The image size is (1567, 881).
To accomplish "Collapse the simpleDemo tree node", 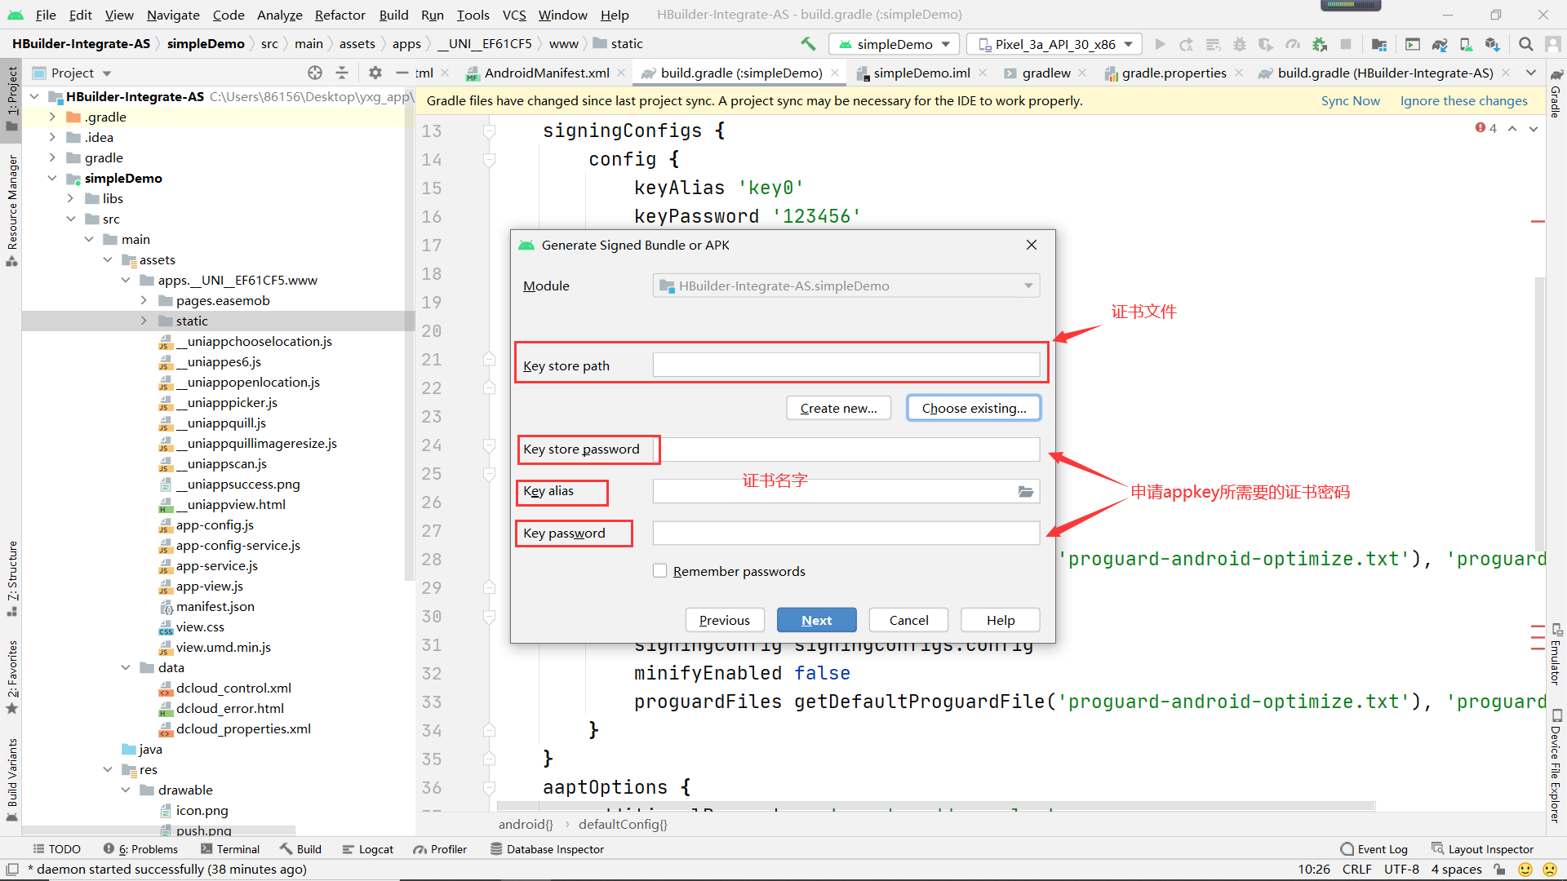I will point(52,178).
